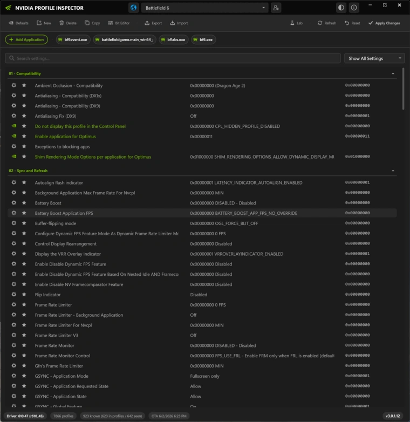Click gear icon for GSYNC - Application State
Viewport: 410px width, 422px height.
(13, 396)
